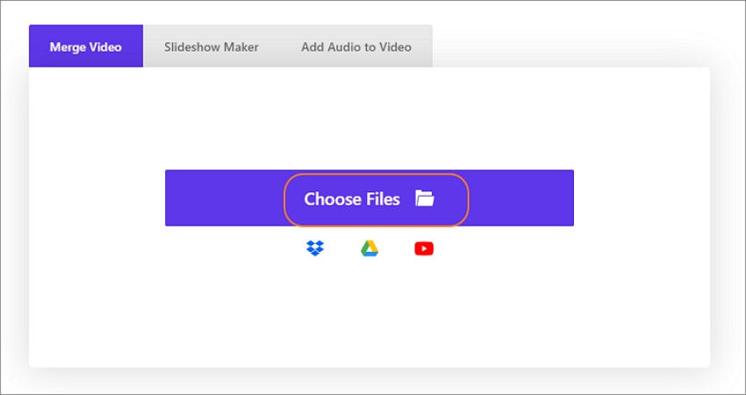
Task: Import a file from Dropbox
Action: [315, 248]
